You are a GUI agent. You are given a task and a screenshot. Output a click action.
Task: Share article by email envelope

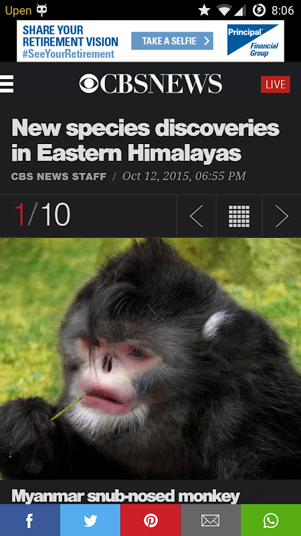[x=211, y=520]
